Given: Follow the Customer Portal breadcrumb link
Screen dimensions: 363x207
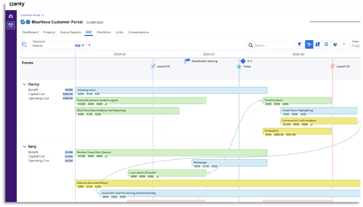Looking at the screenshot, I should (30, 15).
